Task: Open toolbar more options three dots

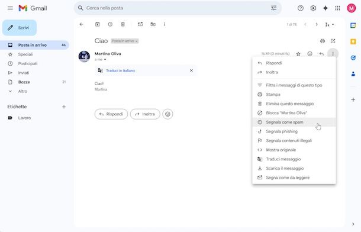Action: tap(165, 24)
